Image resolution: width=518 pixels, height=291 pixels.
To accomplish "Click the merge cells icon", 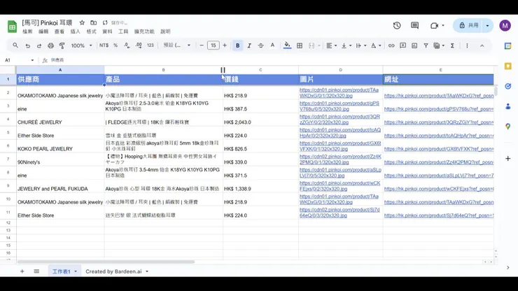I will coord(311,45).
